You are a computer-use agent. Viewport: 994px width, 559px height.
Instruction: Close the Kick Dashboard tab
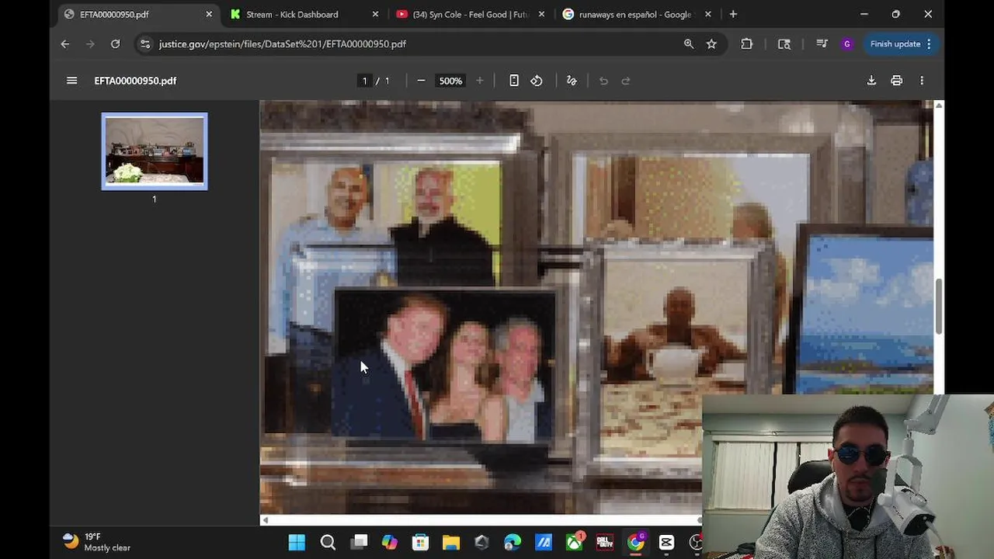(375, 14)
